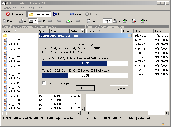Select file IMG_9157 in the local list

click(x=12, y=96)
